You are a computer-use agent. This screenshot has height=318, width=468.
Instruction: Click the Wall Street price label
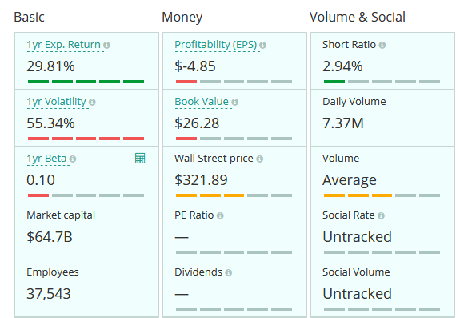point(214,159)
